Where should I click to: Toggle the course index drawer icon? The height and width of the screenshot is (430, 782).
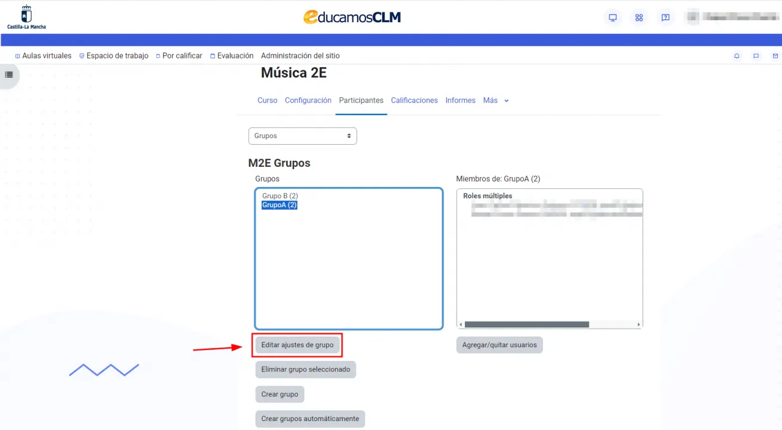9,74
